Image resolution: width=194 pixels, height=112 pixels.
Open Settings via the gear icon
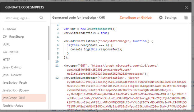coord(161,17)
